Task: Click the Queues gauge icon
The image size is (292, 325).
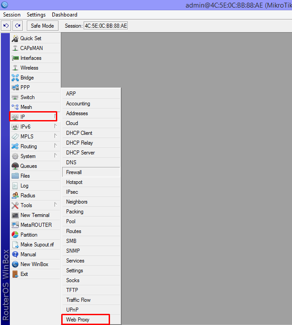Action: coord(15,166)
